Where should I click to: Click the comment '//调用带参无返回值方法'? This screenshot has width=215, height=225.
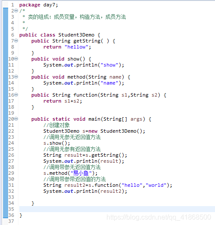(72, 167)
